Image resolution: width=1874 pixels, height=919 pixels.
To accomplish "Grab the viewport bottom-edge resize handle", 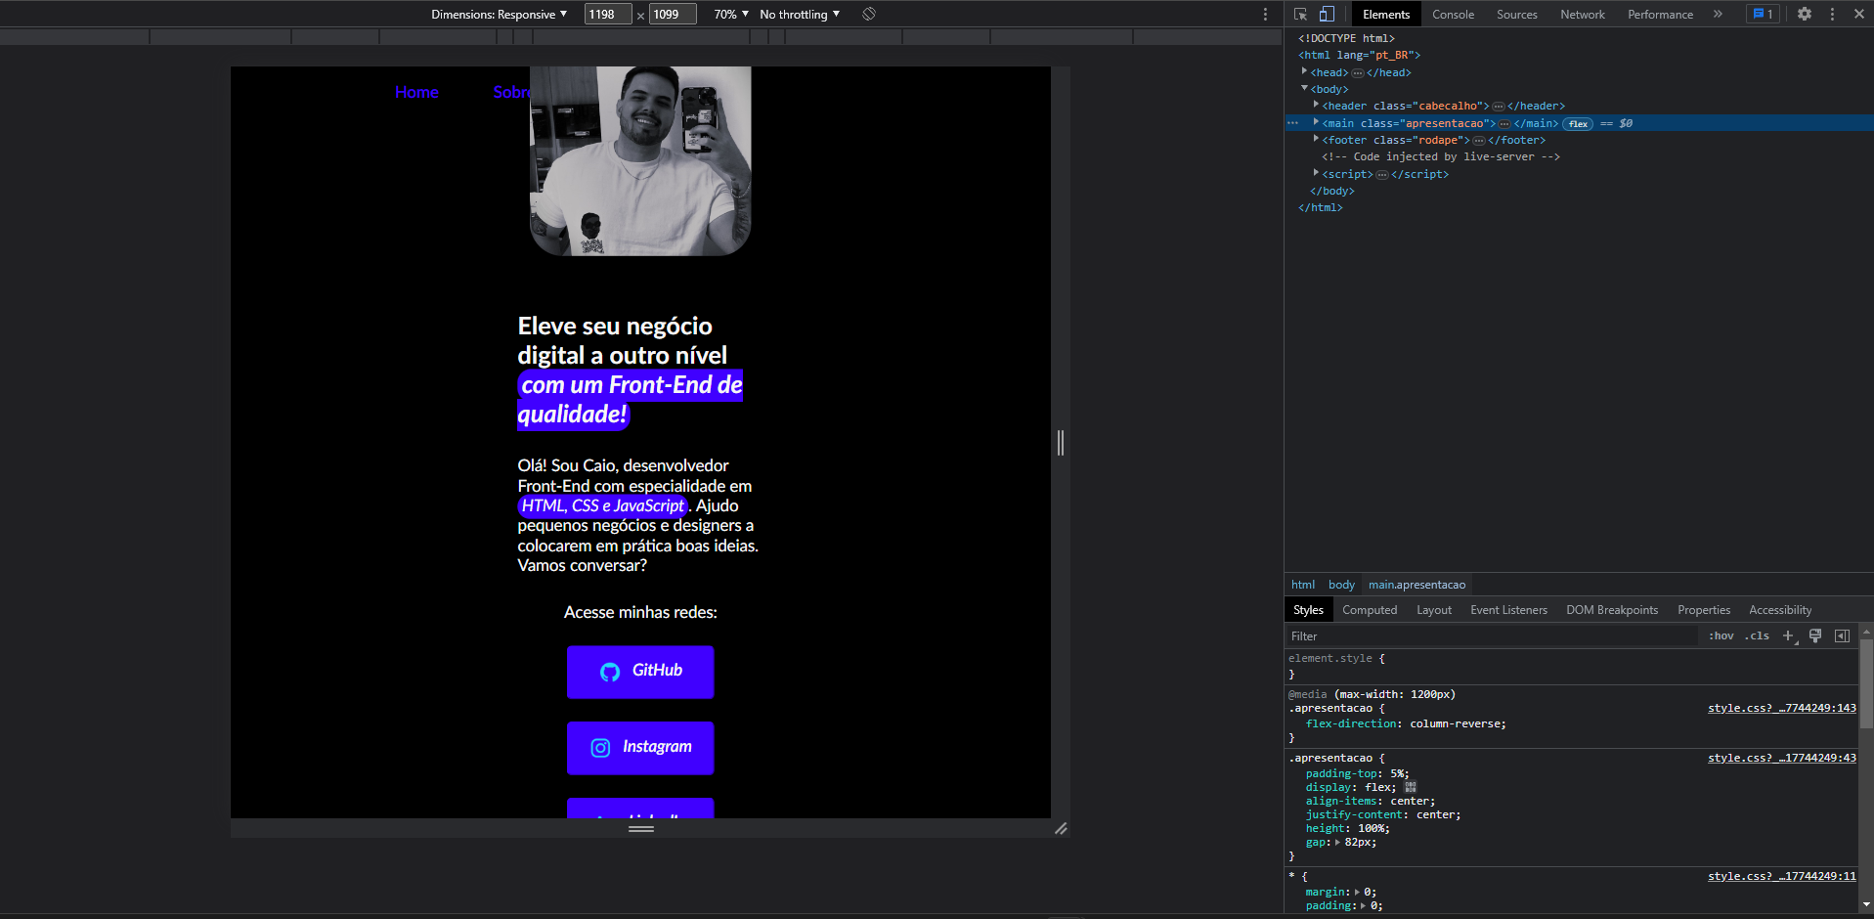I will point(641,828).
